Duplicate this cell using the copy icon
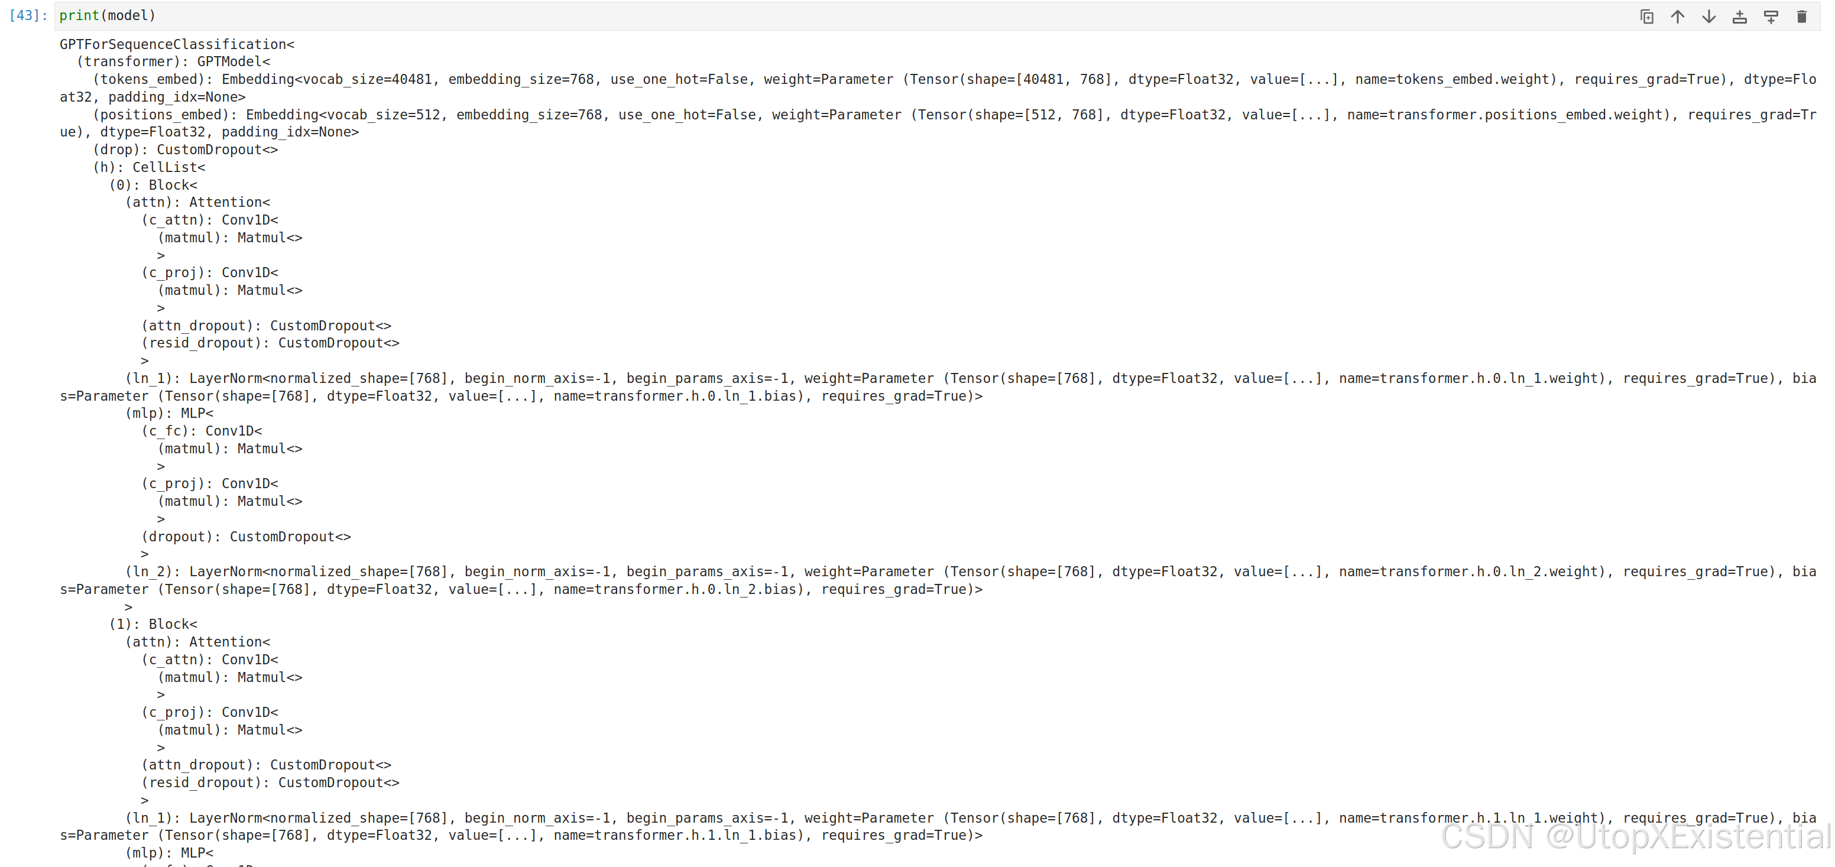 (x=1646, y=17)
